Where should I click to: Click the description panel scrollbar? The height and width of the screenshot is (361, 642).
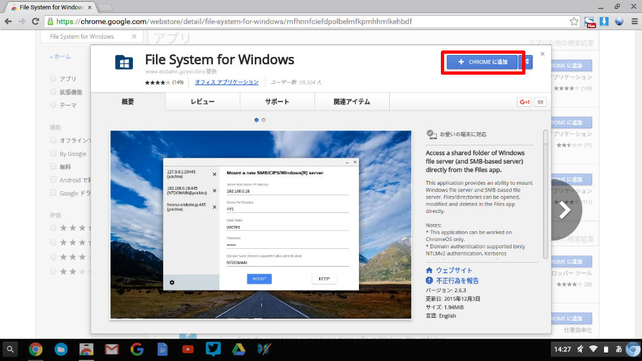tap(545, 195)
